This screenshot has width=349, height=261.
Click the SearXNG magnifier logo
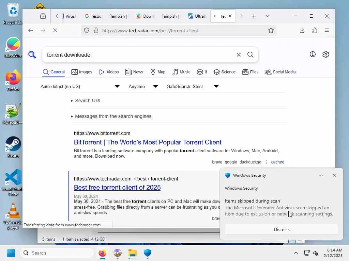click(32, 55)
